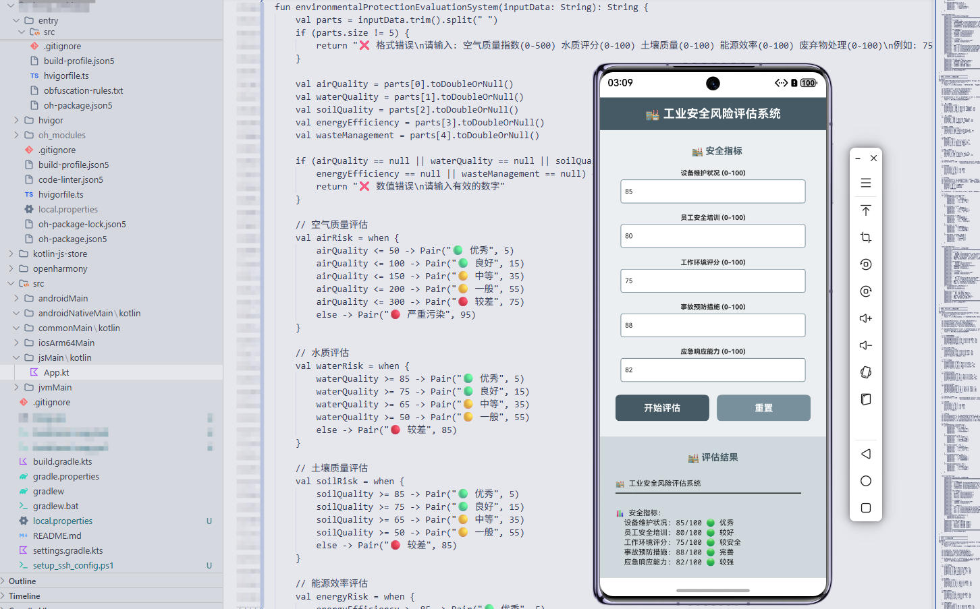Expand the jvmMain folder

click(x=16, y=387)
